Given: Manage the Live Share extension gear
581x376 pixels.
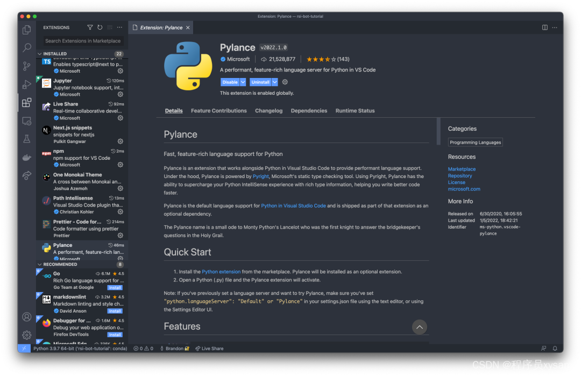Looking at the screenshot, I should tap(121, 118).
